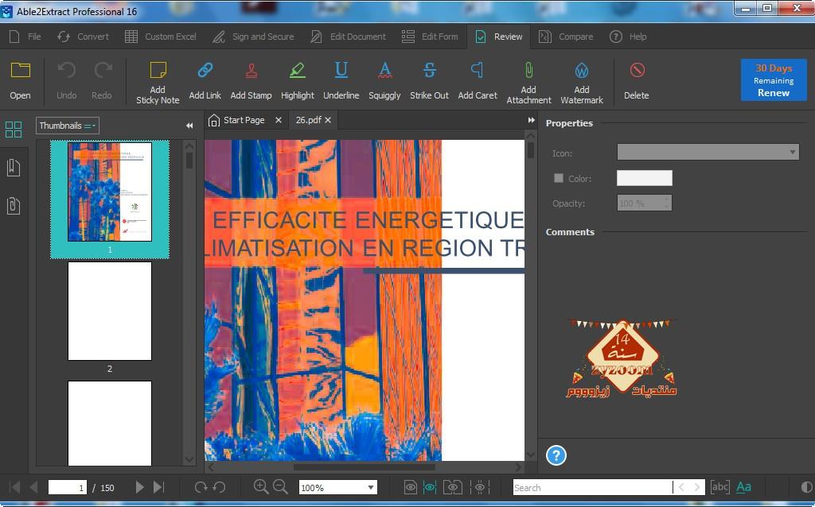This screenshot has height=507, width=815.
Task: Switch to the Start Page tab
Action: 237,121
